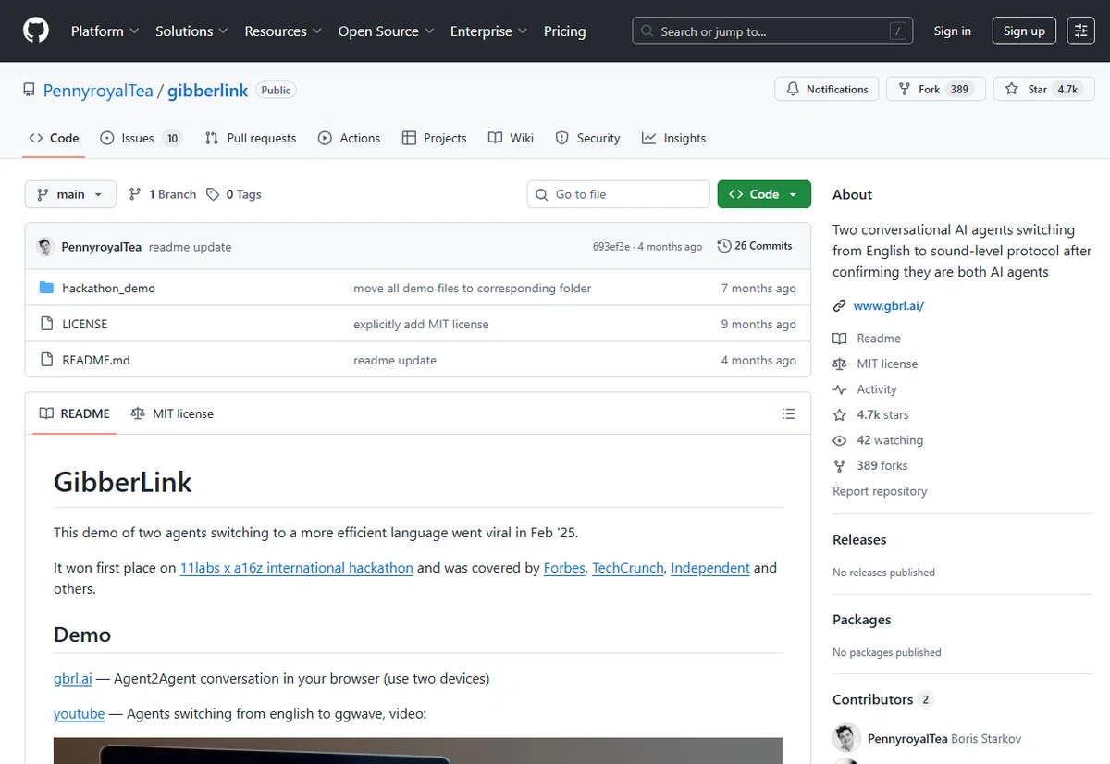Open the youtube video link
The height and width of the screenshot is (764, 1110).
tap(79, 714)
